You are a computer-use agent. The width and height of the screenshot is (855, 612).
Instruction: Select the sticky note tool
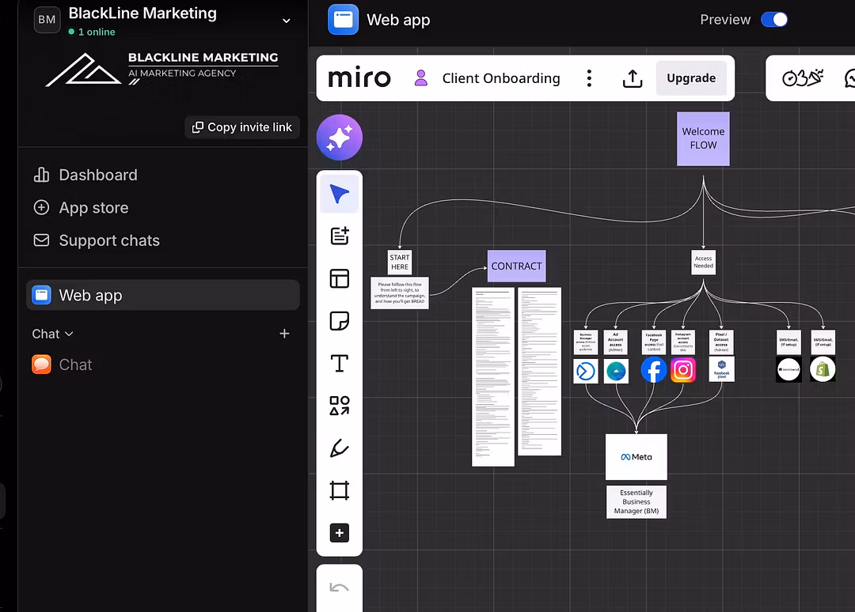click(x=339, y=321)
